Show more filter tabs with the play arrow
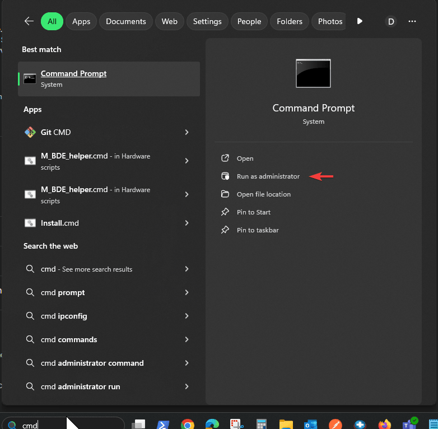Screen dimensions: 438x429 pos(360,21)
